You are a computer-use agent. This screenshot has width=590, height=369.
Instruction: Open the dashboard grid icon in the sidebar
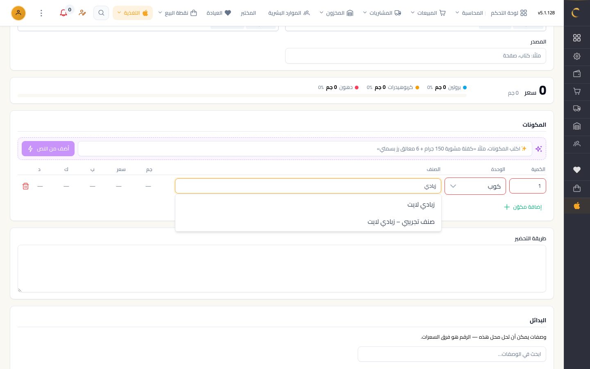click(x=577, y=38)
